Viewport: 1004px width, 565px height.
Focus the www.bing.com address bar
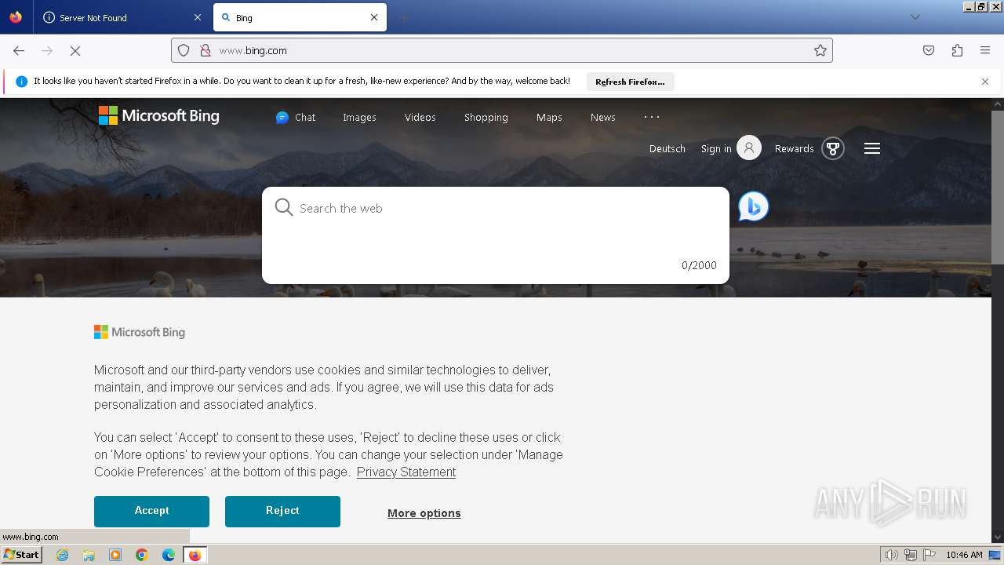click(502, 50)
